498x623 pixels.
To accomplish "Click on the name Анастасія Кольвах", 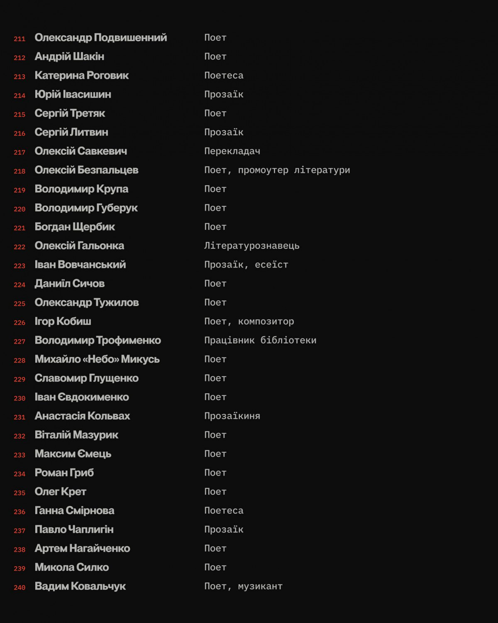I will pyautogui.click(x=82, y=416).
